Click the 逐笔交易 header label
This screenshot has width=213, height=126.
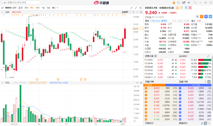(149, 56)
